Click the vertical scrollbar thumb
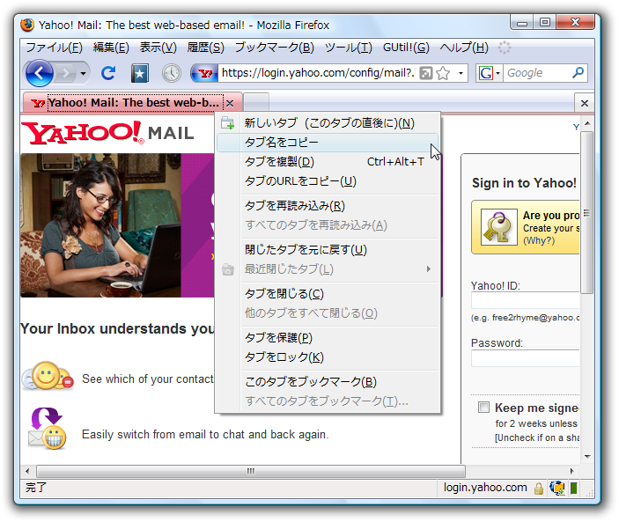 click(587, 213)
